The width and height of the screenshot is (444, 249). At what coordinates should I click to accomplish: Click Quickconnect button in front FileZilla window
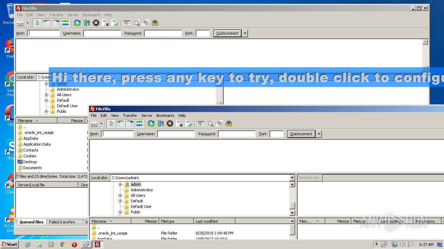301,134
